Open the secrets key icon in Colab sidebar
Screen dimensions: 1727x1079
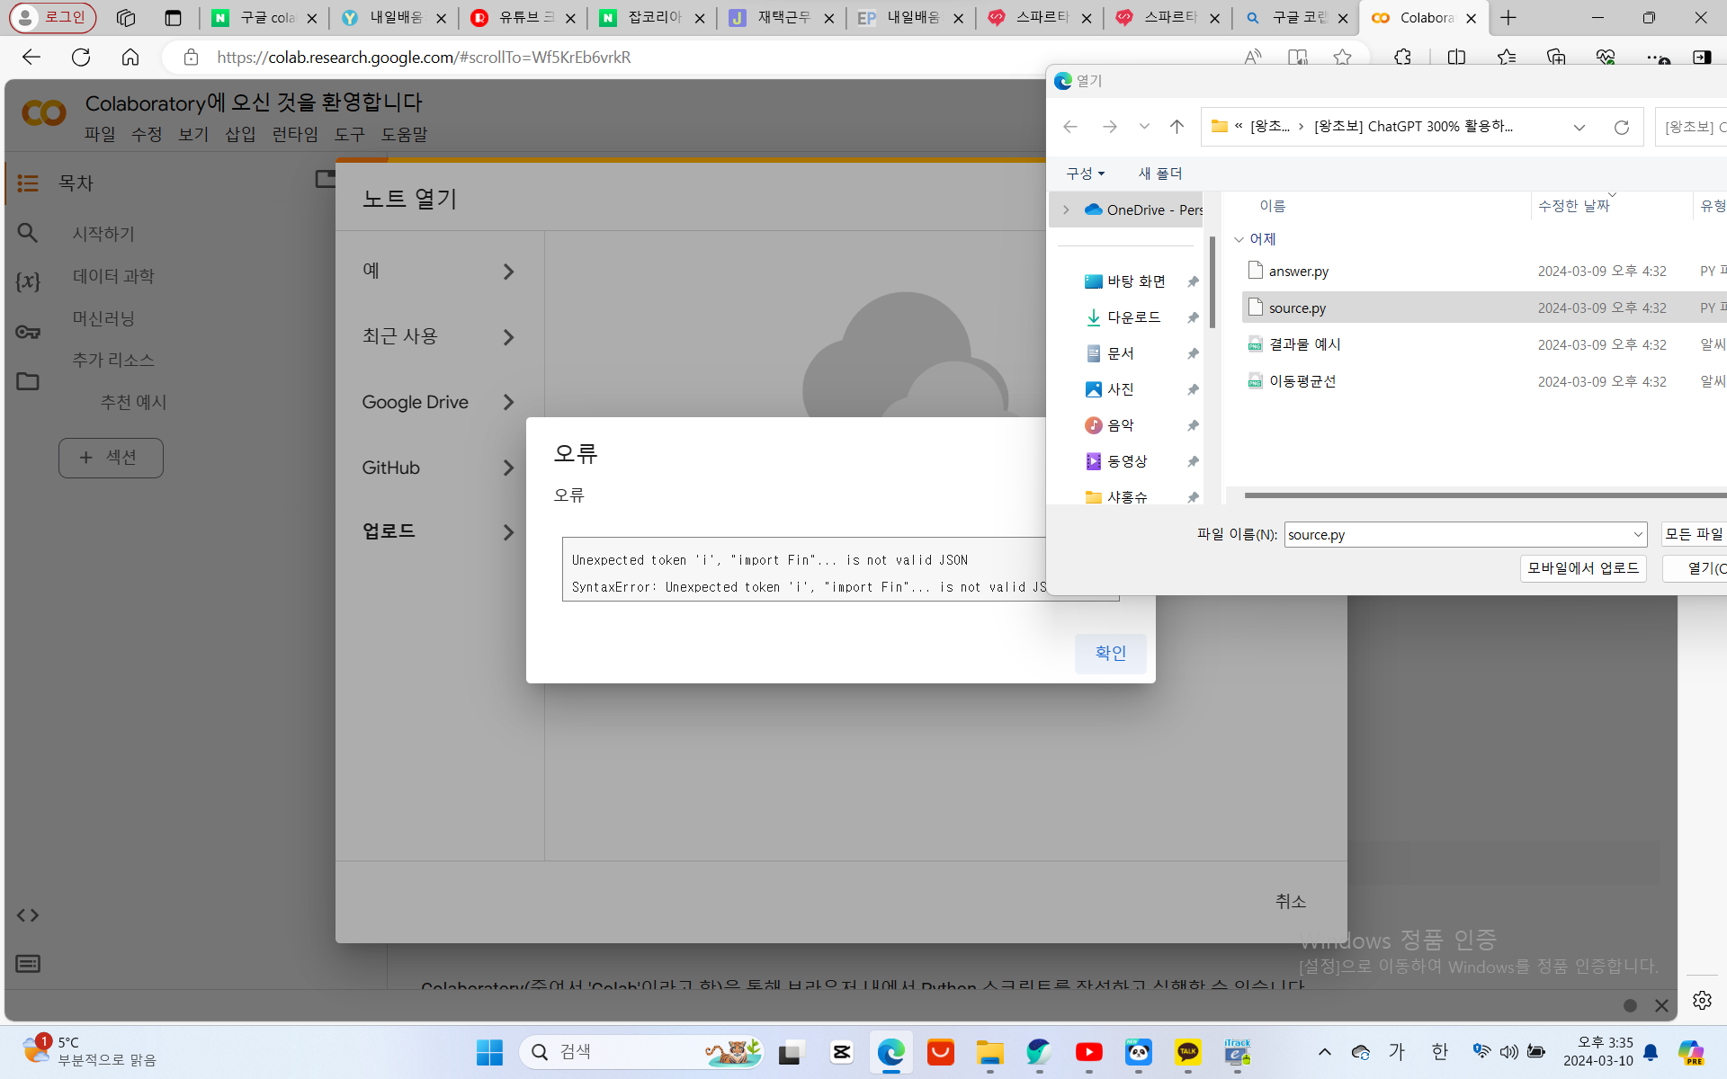[28, 332]
